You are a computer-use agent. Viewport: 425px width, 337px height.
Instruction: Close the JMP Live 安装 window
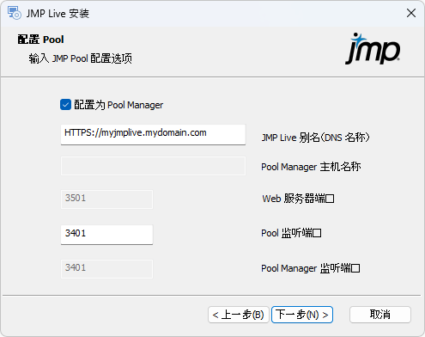pos(411,13)
